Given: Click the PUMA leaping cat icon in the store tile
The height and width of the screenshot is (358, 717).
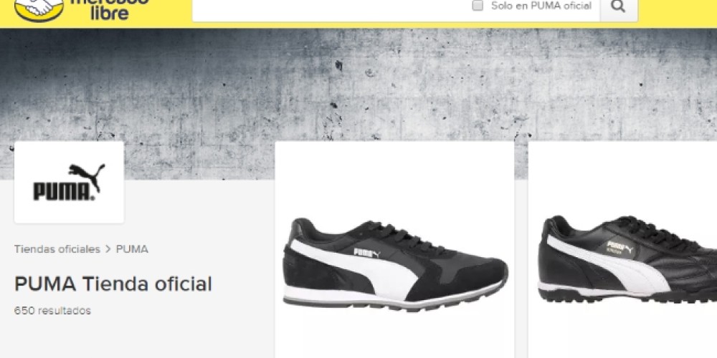Looking at the screenshot, I should (x=87, y=176).
